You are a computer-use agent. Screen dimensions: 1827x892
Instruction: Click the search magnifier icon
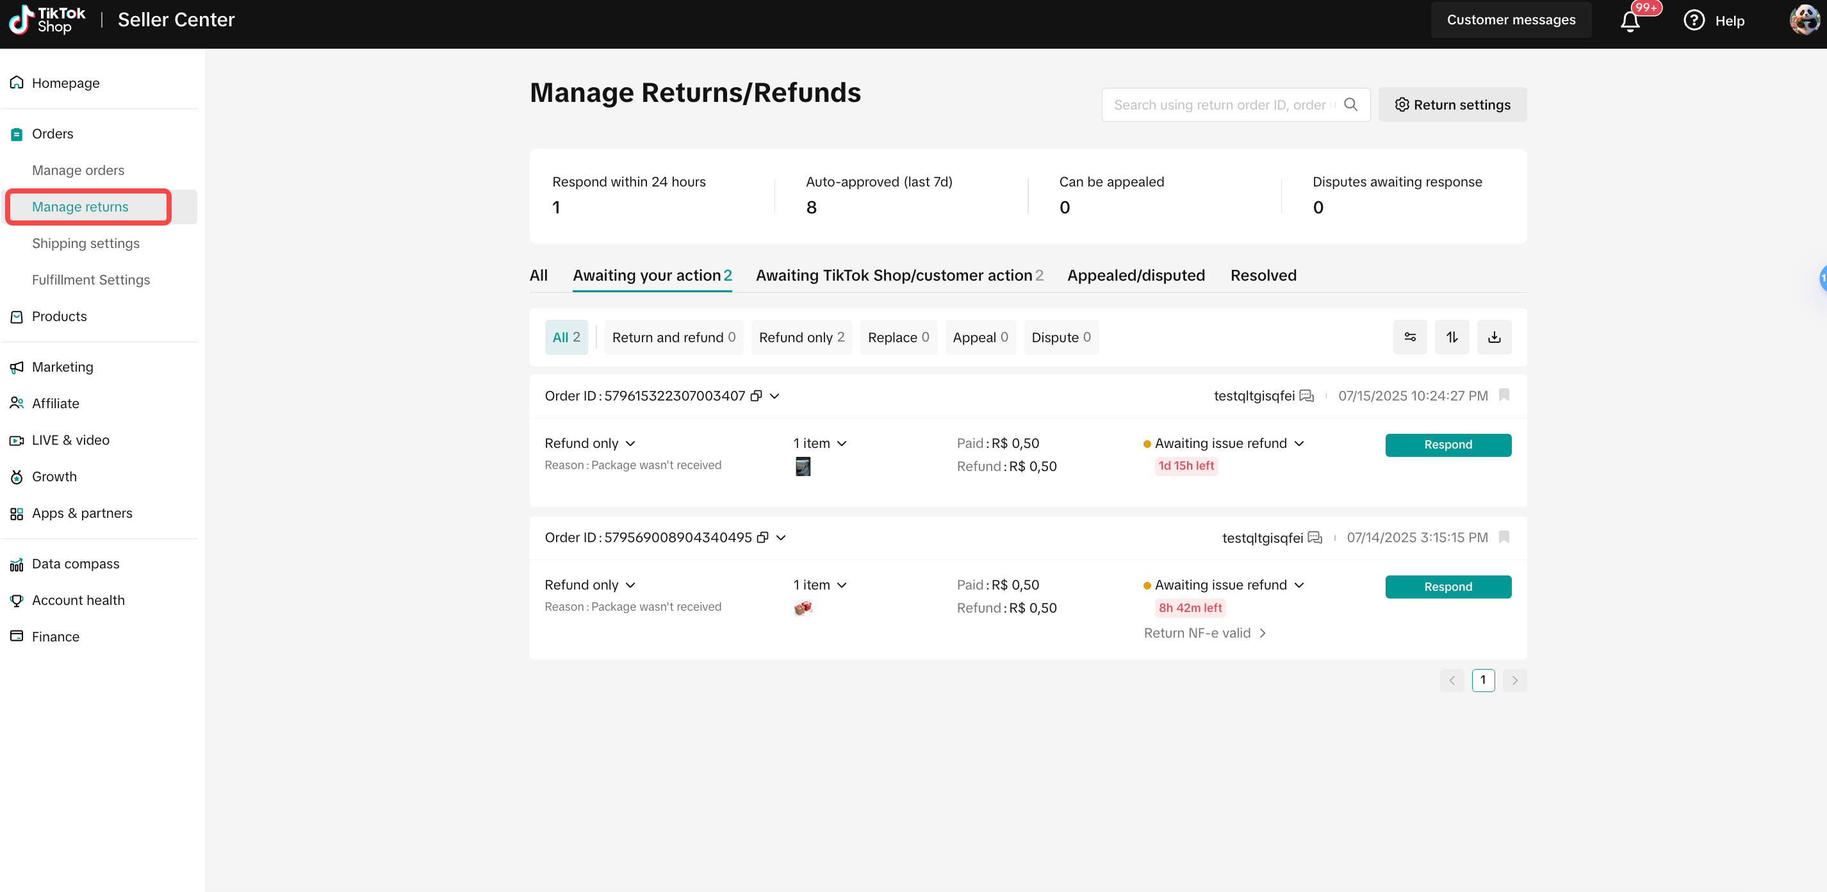coord(1350,104)
